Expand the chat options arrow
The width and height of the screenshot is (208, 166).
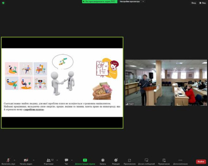[x=72, y=160]
